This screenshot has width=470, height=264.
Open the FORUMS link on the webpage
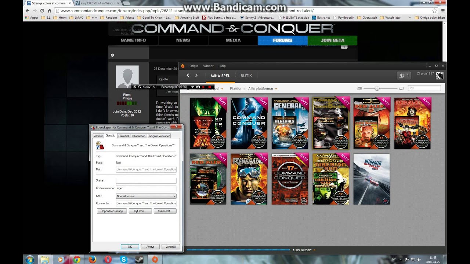283,40
